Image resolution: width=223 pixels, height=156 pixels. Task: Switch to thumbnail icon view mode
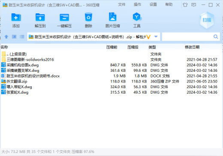pos(14,37)
